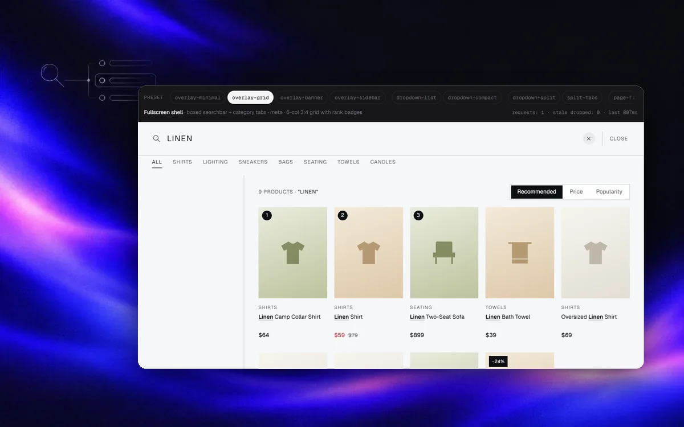This screenshot has width=684, height=427.
Task: Switch to the CANDLES category tab
Action: pyautogui.click(x=383, y=162)
